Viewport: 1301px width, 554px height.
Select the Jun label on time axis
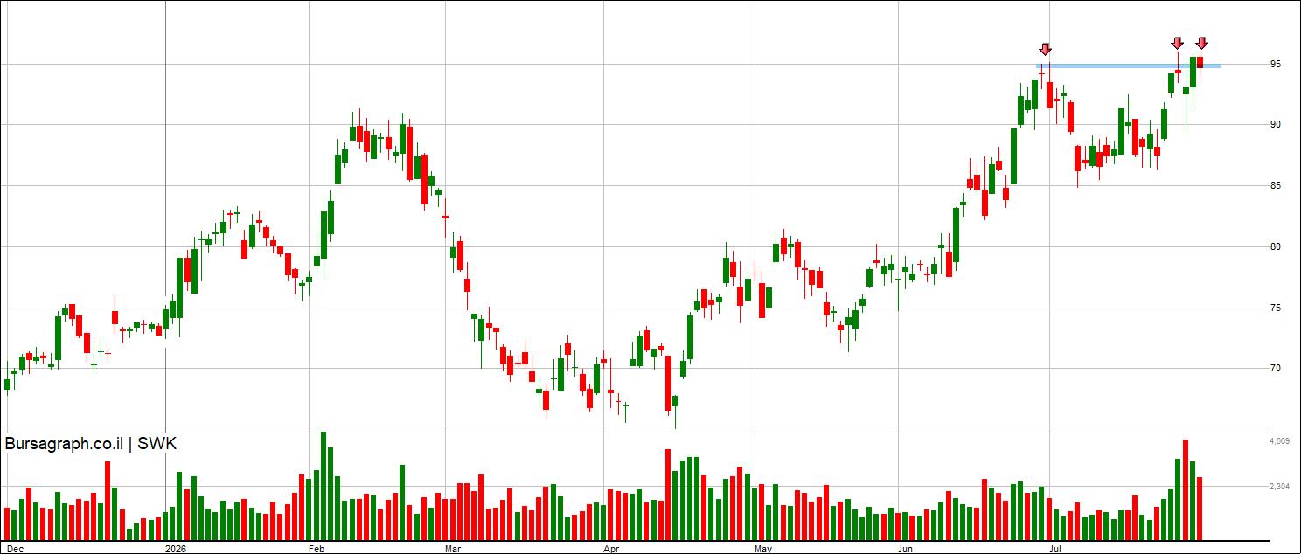[x=907, y=549]
